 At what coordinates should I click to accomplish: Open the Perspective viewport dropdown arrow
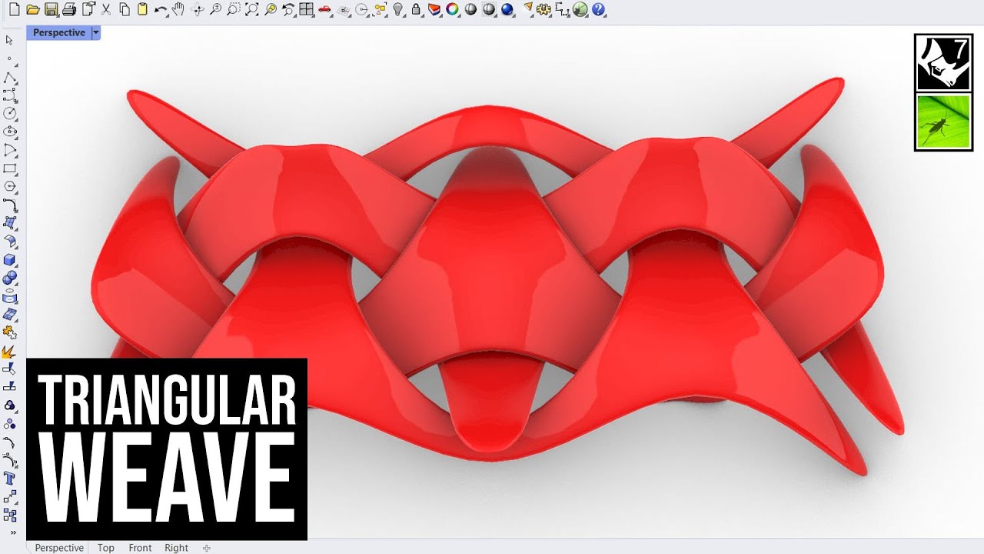pyautogui.click(x=95, y=33)
